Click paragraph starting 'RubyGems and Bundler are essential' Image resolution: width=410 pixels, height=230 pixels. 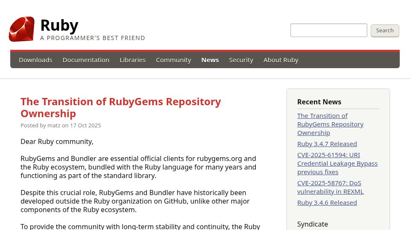138,167
